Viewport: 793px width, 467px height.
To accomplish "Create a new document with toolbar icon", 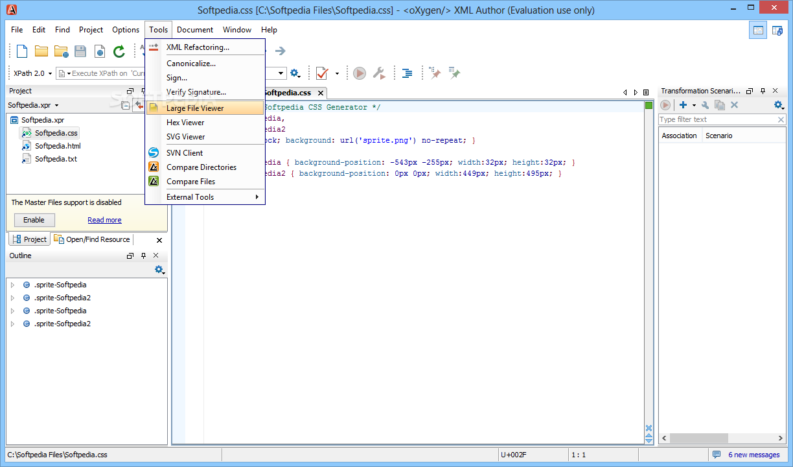I will [x=22, y=51].
